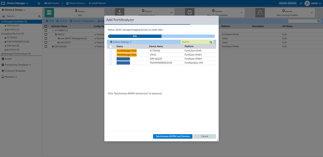The width and height of the screenshot is (323, 157).
Task: Click Synchronize ADOM and Devices button
Action: click(x=173, y=136)
